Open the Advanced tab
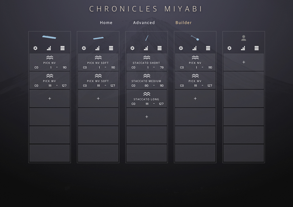The width and height of the screenshot is (293, 207). (x=144, y=23)
